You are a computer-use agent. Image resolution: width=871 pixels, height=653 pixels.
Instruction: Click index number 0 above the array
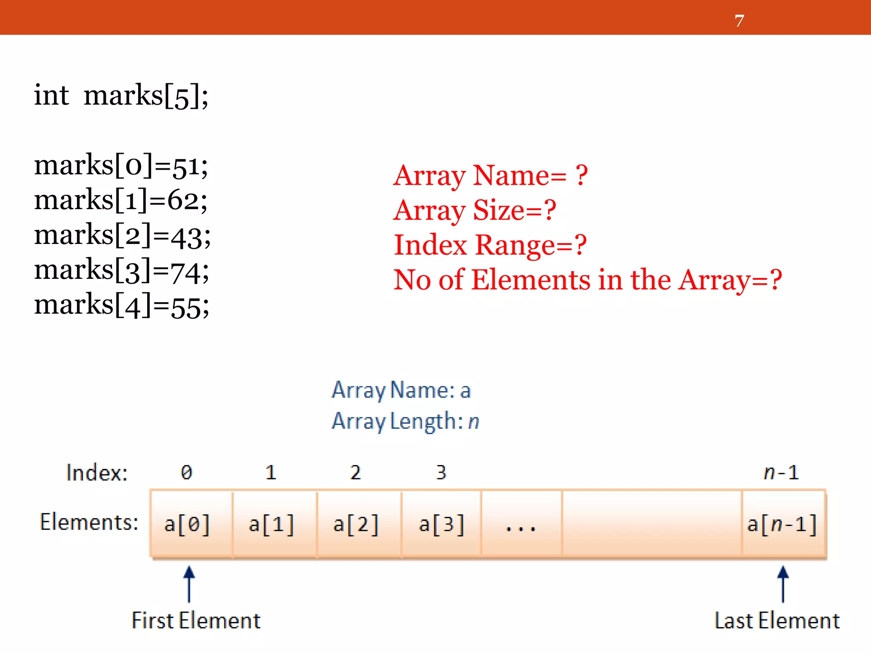click(x=186, y=472)
